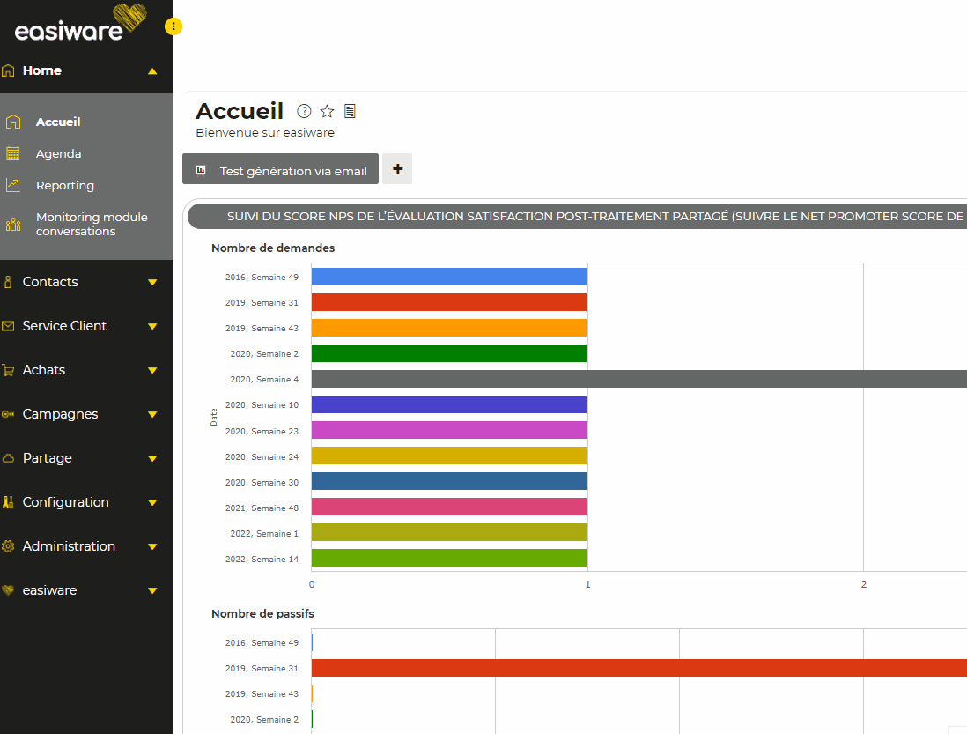This screenshot has width=967, height=734.
Task: Collapse the Home menu section
Action: [152, 71]
